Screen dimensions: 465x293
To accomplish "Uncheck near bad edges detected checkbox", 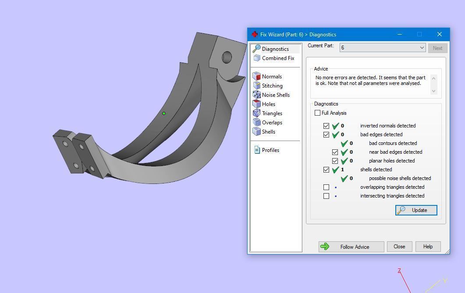I will 335,152.
